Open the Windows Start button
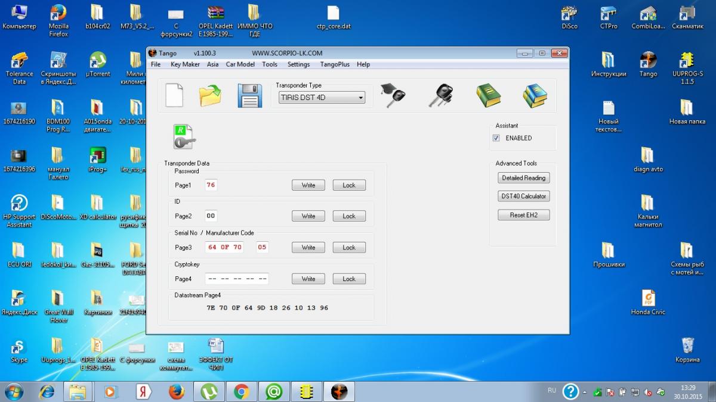The height and width of the screenshot is (402, 716). pyautogui.click(x=14, y=391)
